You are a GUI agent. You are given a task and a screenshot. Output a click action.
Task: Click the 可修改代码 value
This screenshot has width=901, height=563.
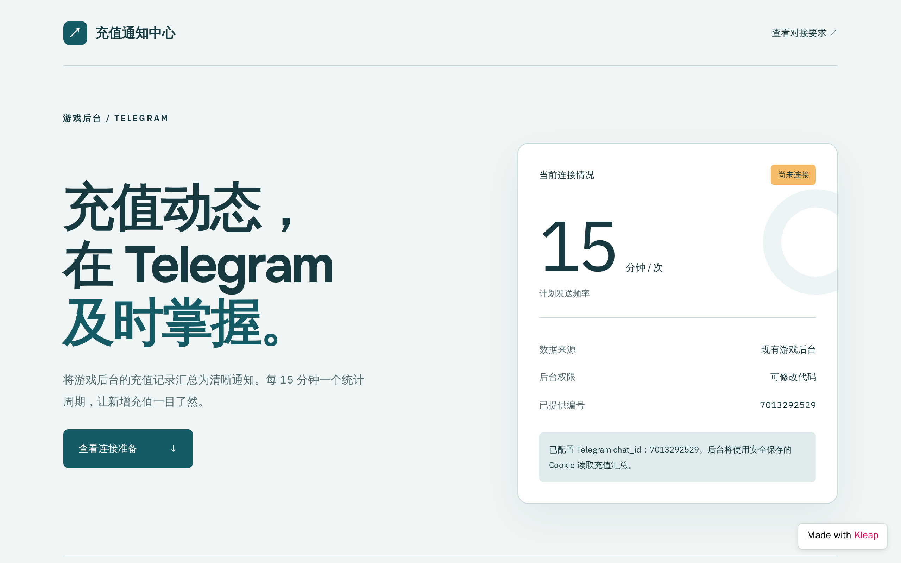tap(793, 377)
